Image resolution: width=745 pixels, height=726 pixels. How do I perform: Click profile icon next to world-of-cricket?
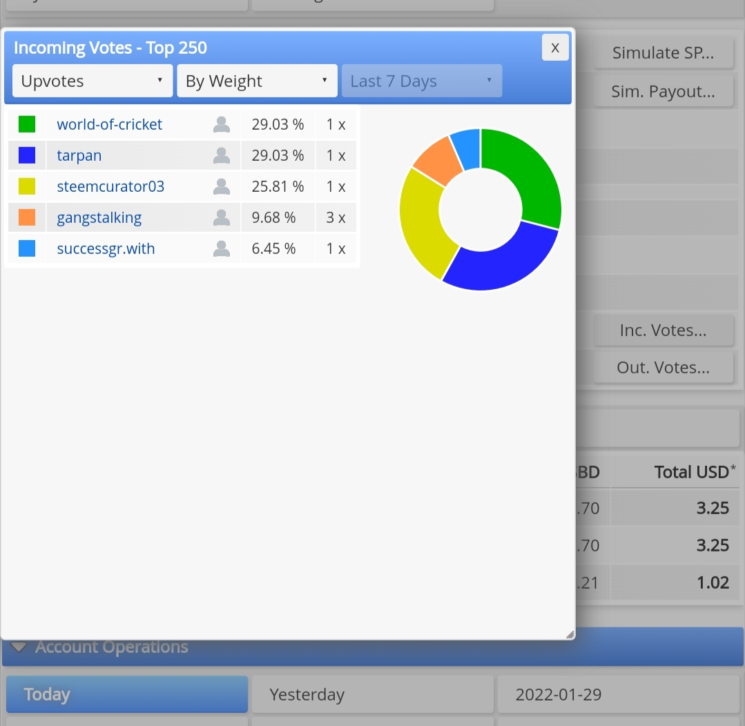pyautogui.click(x=222, y=124)
